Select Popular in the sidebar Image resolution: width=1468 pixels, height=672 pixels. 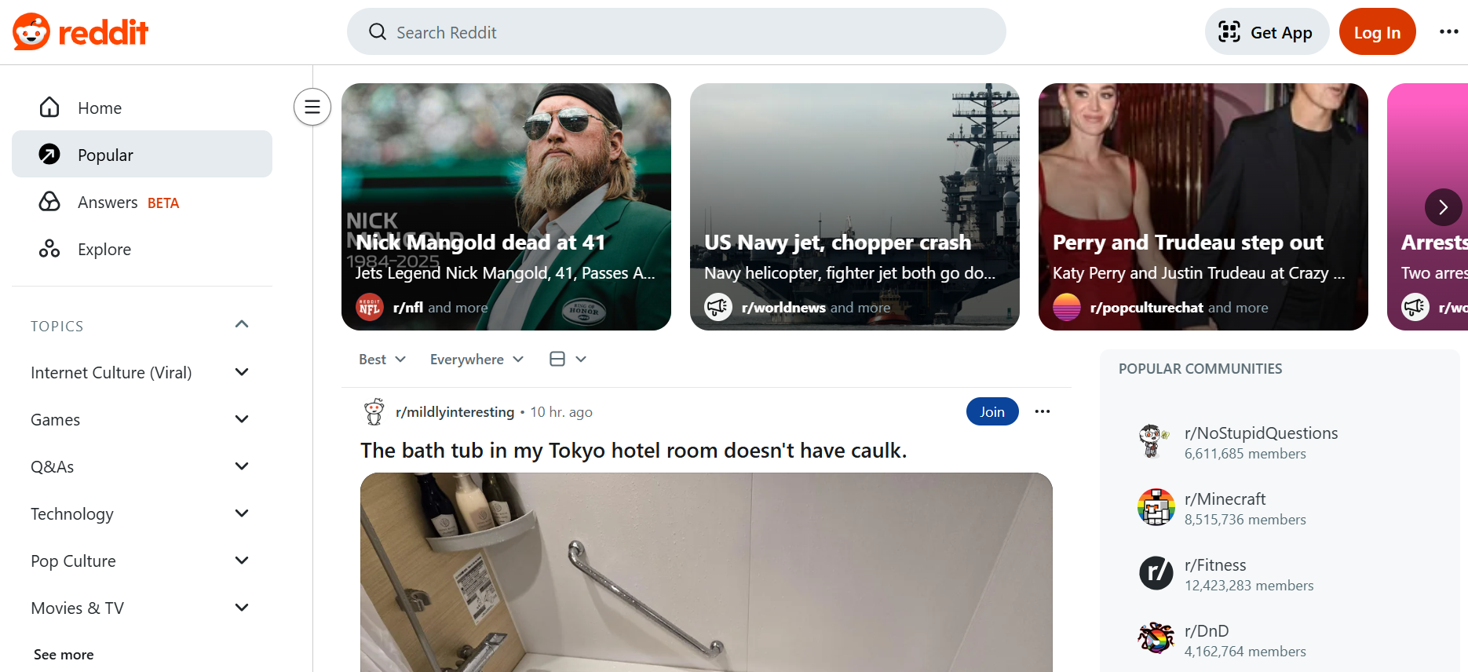tap(105, 155)
